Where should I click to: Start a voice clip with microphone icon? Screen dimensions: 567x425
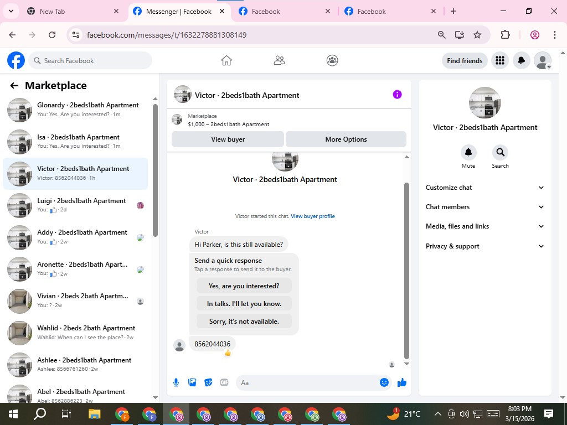click(176, 382)
